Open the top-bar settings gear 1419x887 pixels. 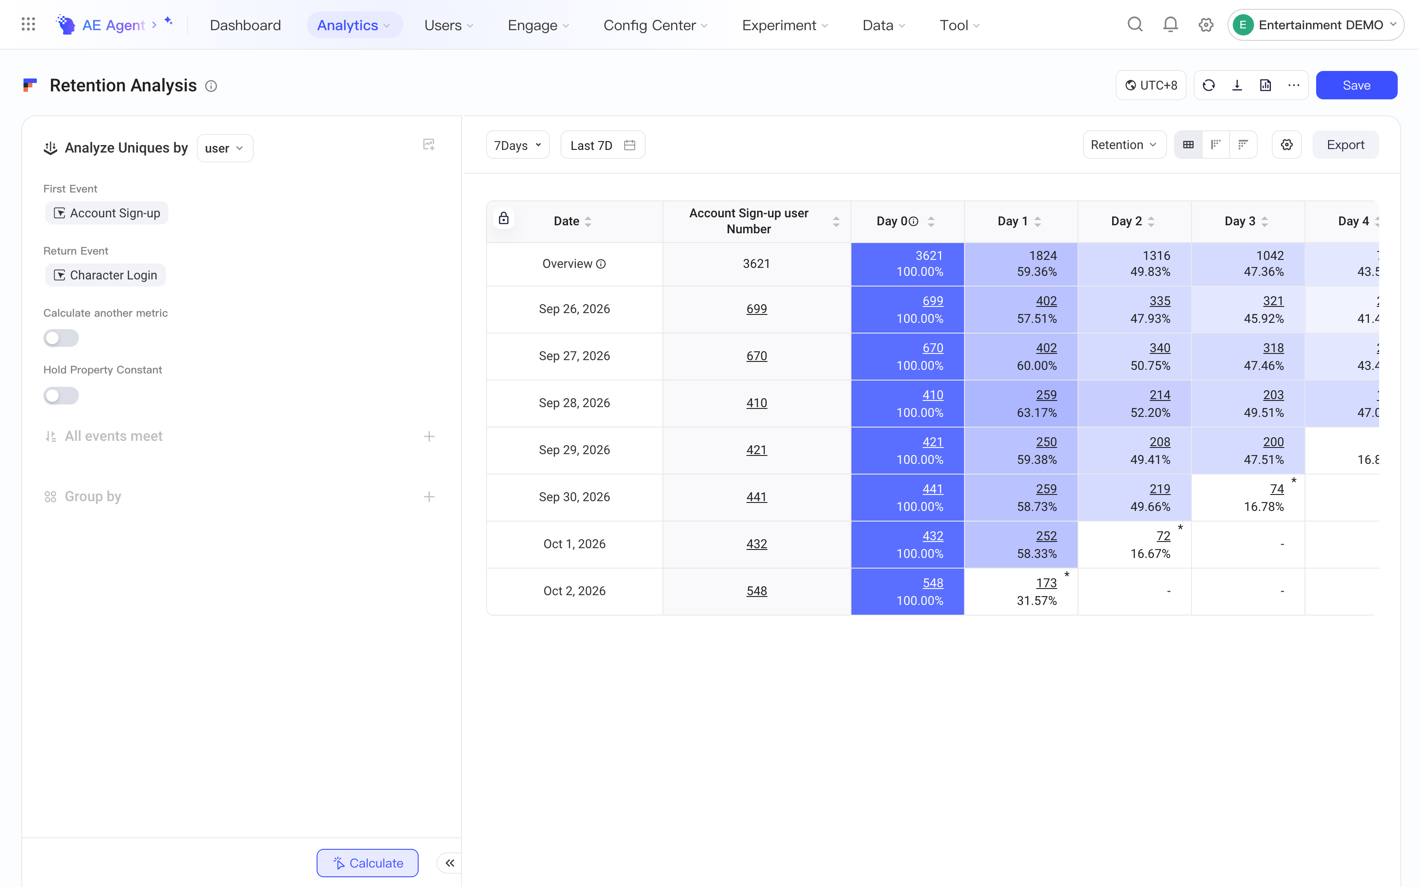pyautogui.click(x=1206, y=25)
